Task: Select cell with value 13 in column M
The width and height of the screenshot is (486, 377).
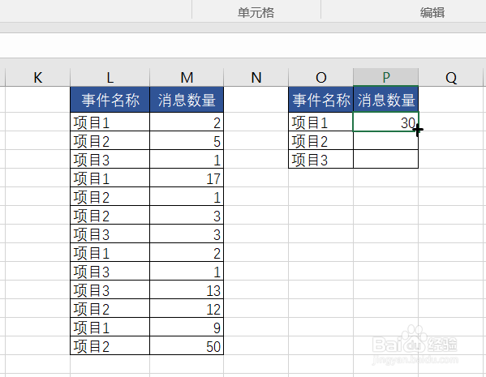Action: (187, 289)
